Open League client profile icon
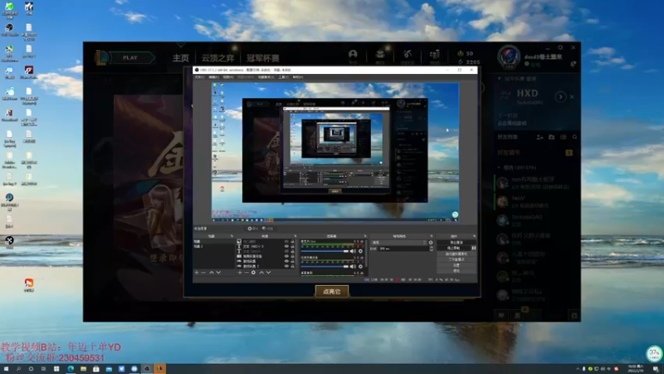 (353, 54)
